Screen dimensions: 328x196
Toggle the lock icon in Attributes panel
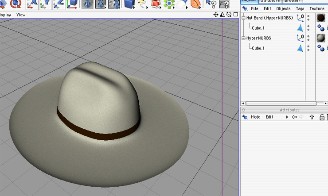[x=322, y=117]
